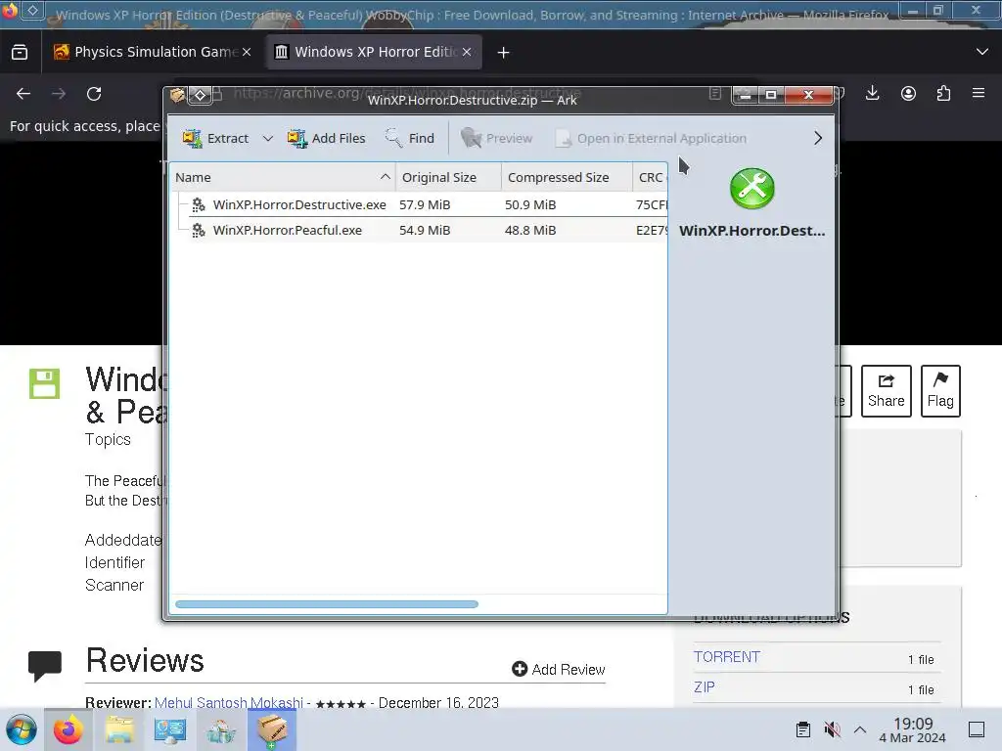The image size is (1002, 751).
Task: Switch to Physics Simulation Game tab
Action: pos(156,52)
